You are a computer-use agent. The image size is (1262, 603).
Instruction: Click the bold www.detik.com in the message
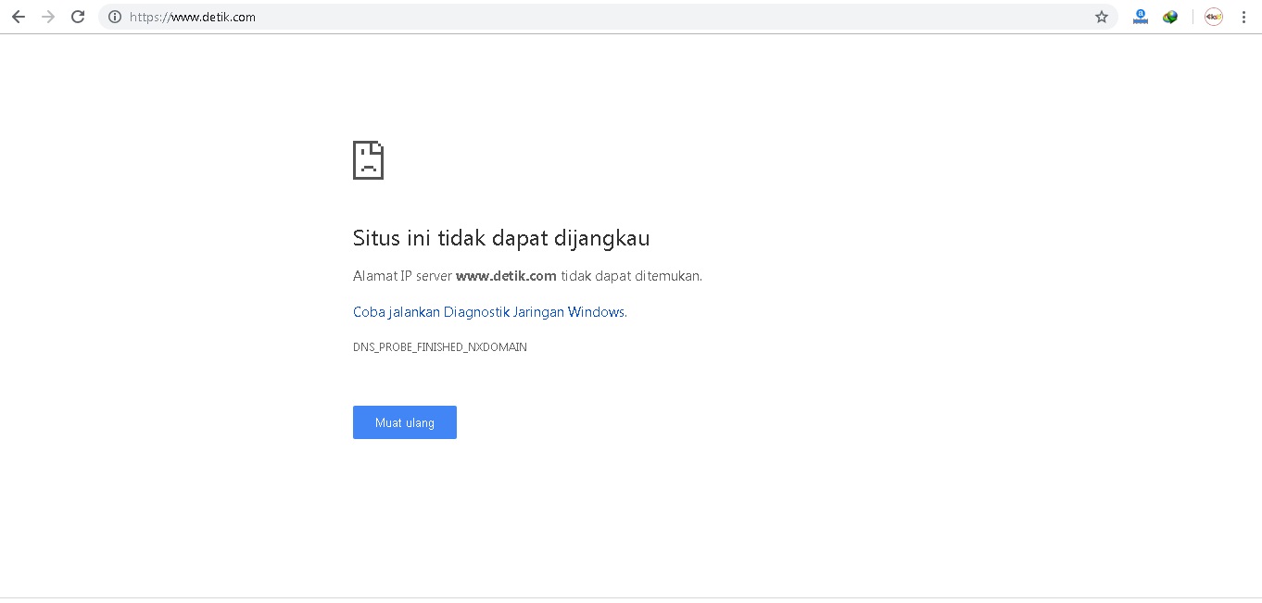coord(506,276)
